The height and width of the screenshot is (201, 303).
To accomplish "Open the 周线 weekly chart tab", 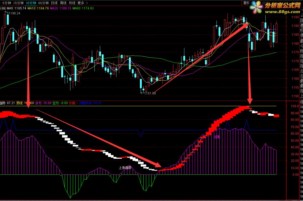I will click(x=63, y=3).
